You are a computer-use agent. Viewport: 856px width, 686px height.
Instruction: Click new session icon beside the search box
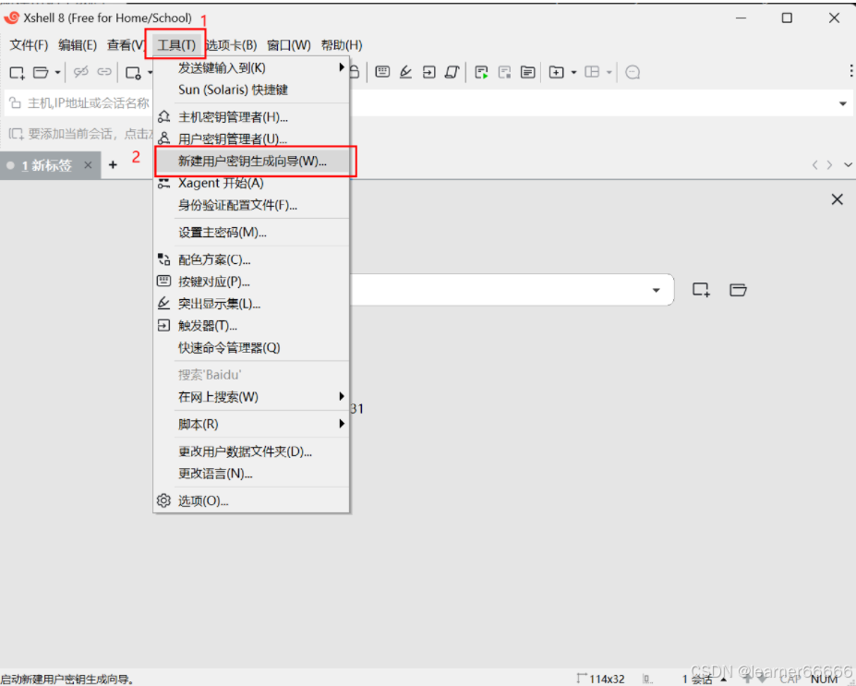(701, 290)
